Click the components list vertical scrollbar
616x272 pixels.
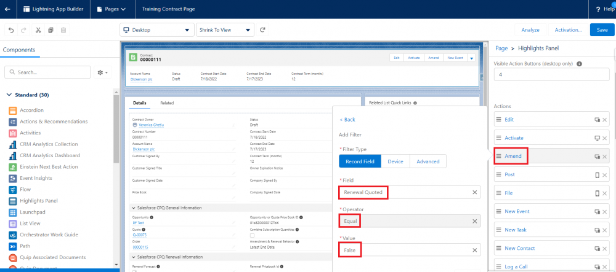[x=116, y=129]
